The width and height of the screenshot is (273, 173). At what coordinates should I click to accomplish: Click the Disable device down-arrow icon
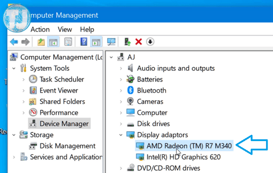tap(150, 42)
